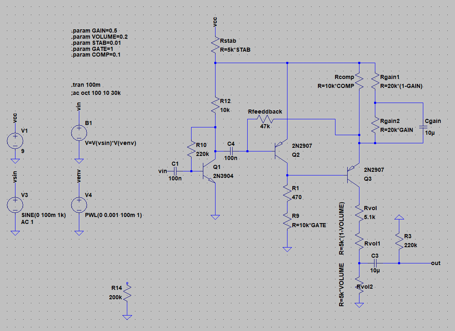Click the '47k' feedback resistor value
Screen dimensions: 455x331
(x=265, y=126)
